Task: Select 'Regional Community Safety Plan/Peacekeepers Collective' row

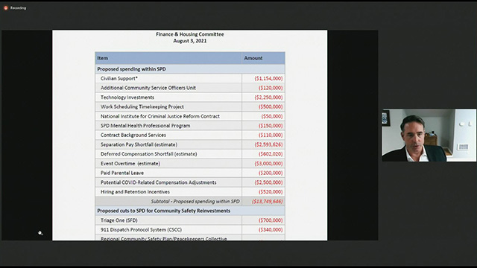Action: (190, 238)
